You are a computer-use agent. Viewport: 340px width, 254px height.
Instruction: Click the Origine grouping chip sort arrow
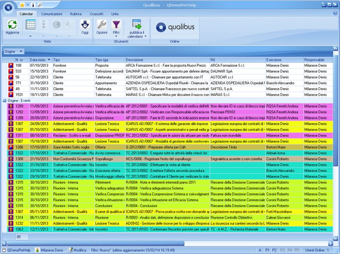(21, 51)
